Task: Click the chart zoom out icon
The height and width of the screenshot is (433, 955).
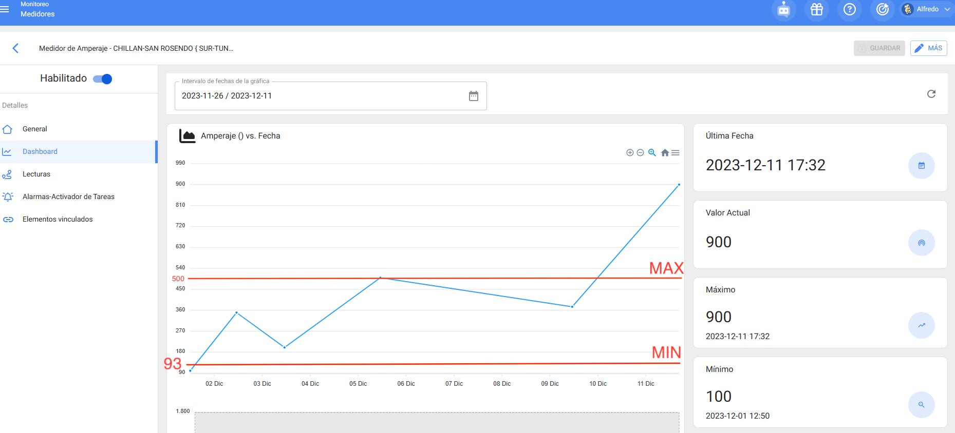Action: pyautogui.click(x=640, y=152)
